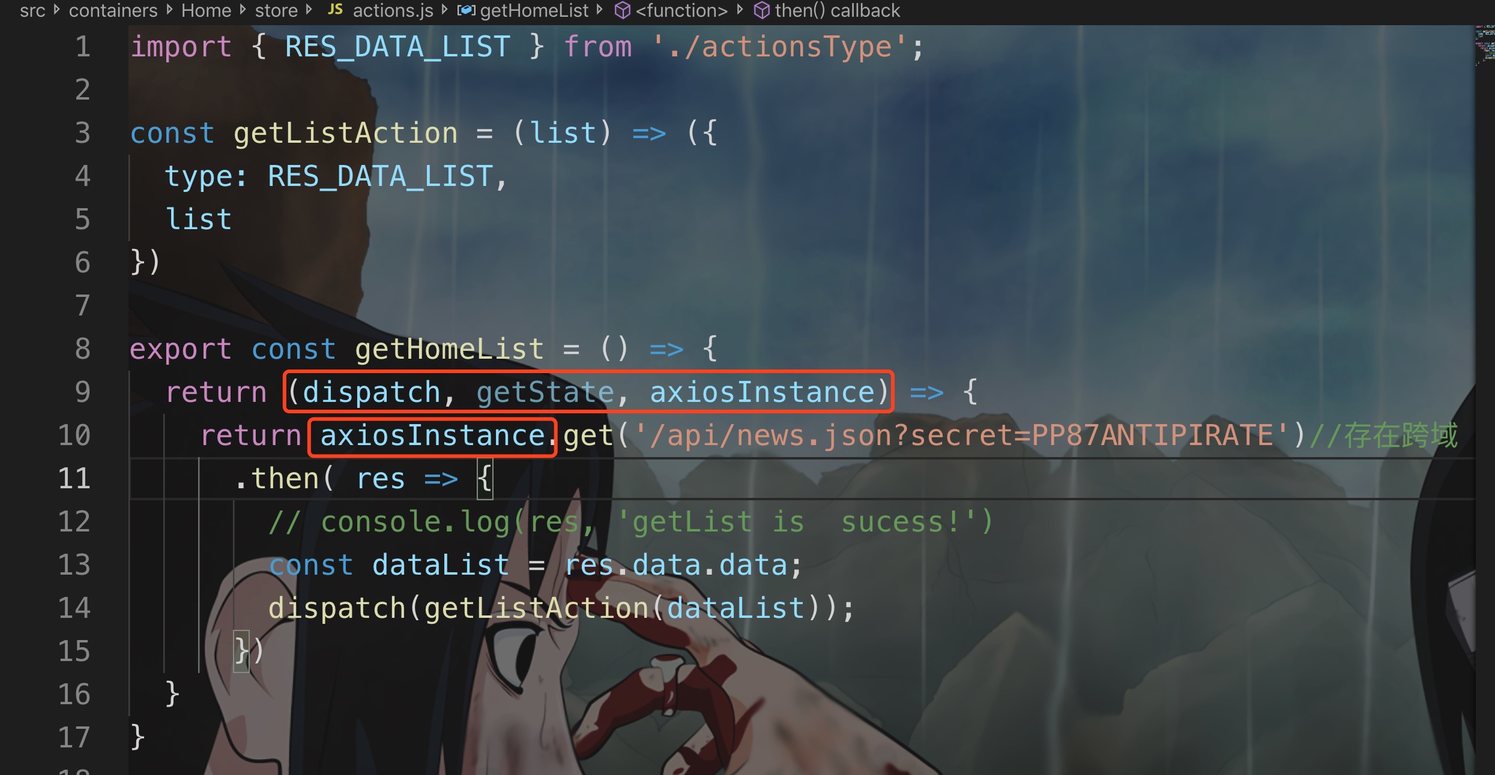Place cursor on getListAction declaration name
Image resolution: width=1495 pixels, height=775 pixels.
pos(345,133)
